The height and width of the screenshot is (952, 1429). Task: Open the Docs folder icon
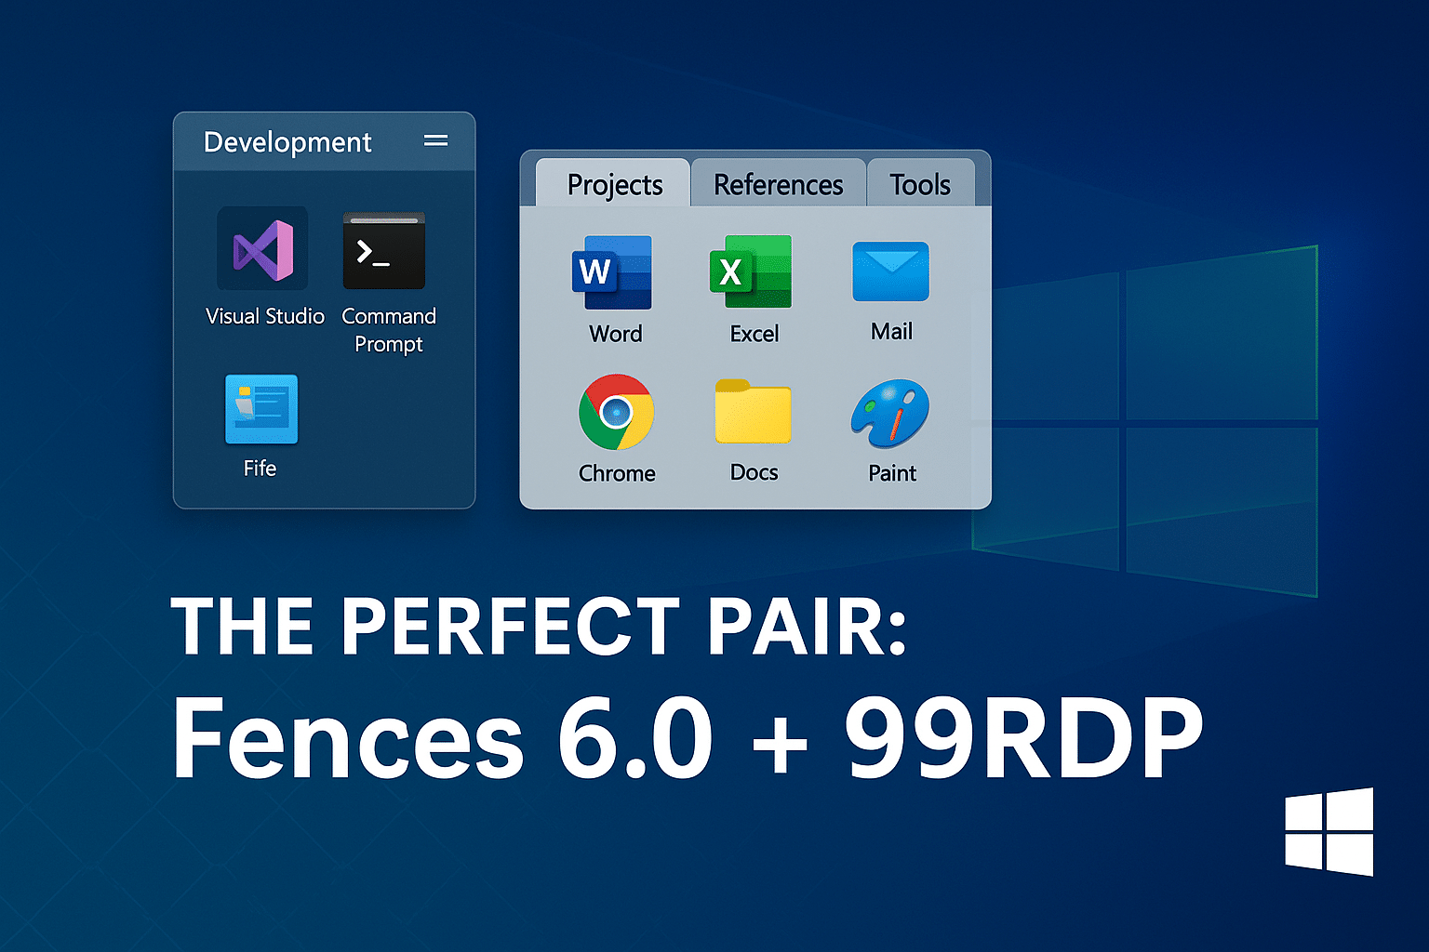click(x=752, y=412)
